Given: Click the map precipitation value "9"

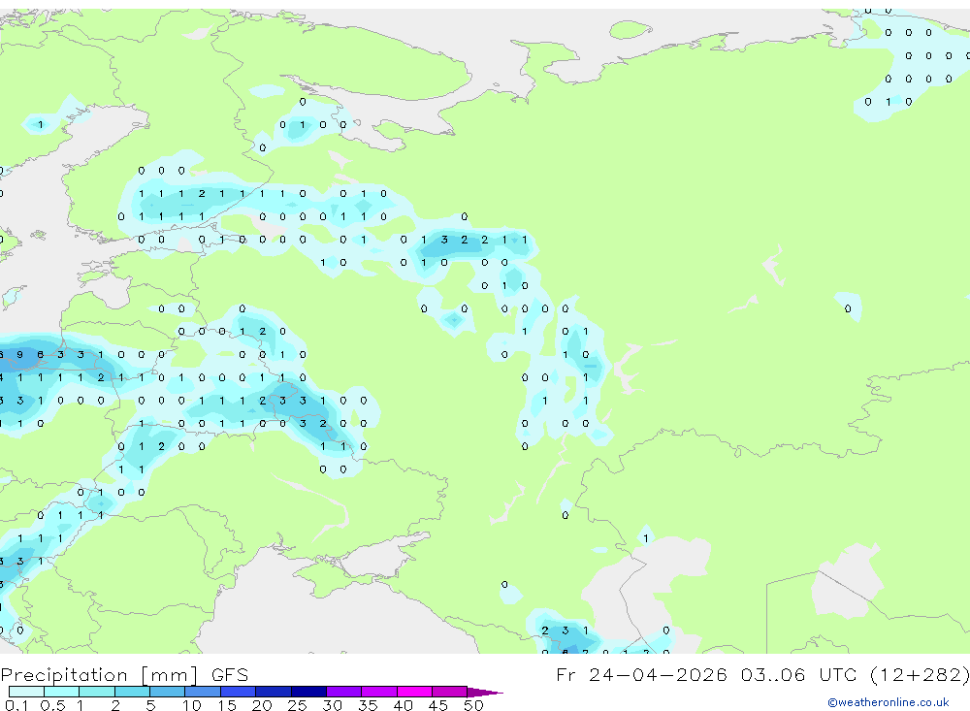Looking at the screenshot, I should (20, 355).
